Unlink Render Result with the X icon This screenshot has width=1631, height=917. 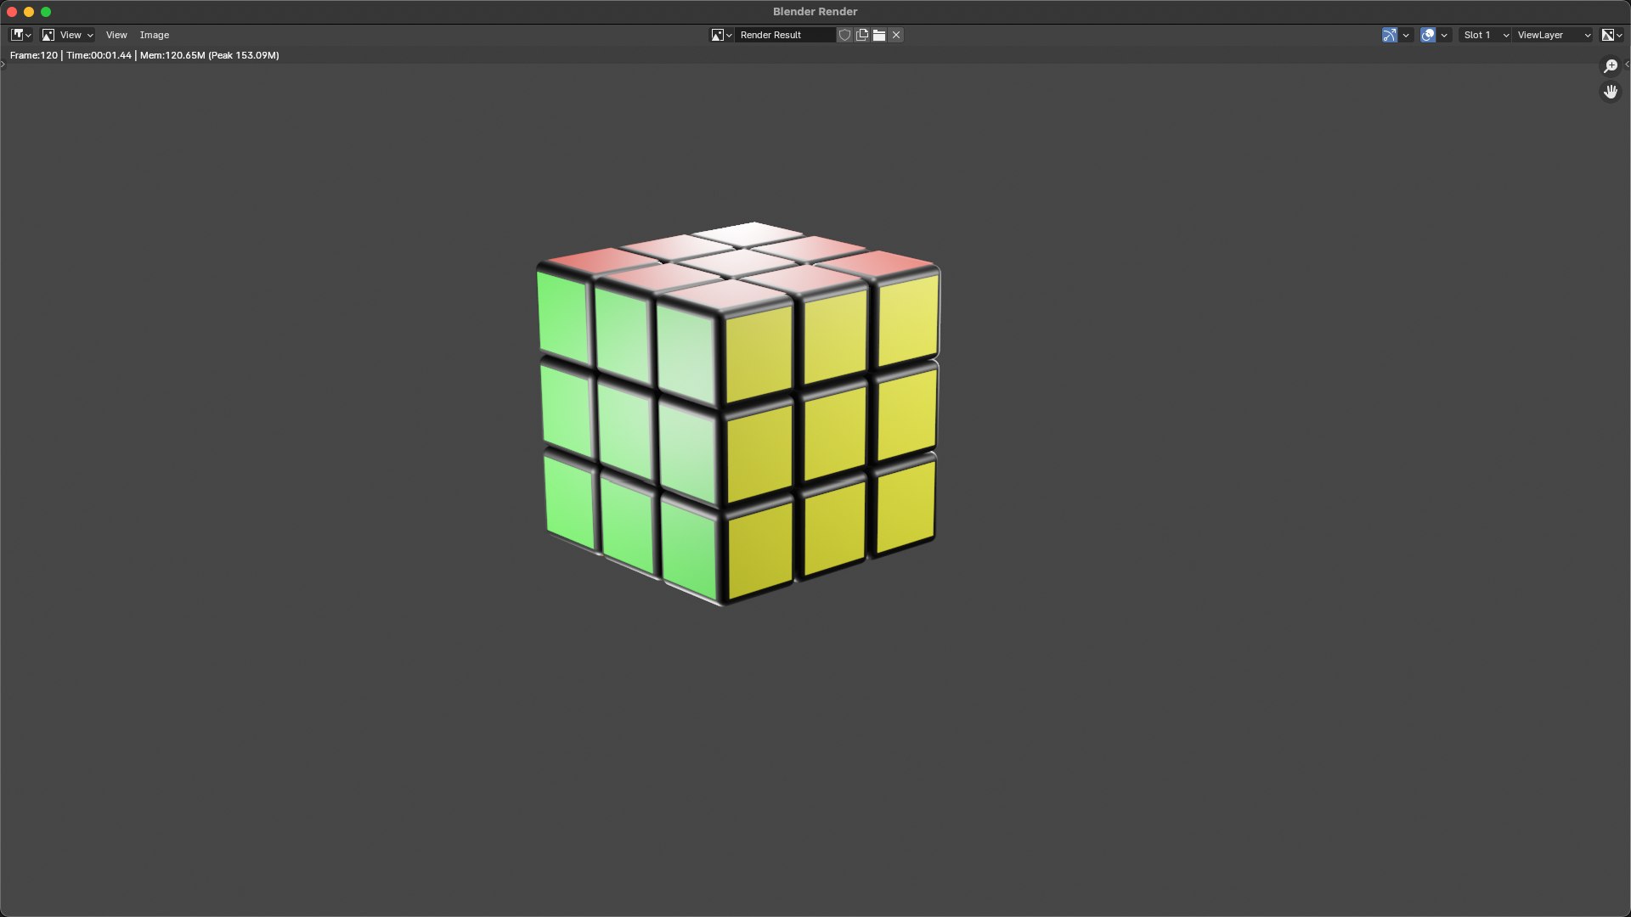pos(896,35)
